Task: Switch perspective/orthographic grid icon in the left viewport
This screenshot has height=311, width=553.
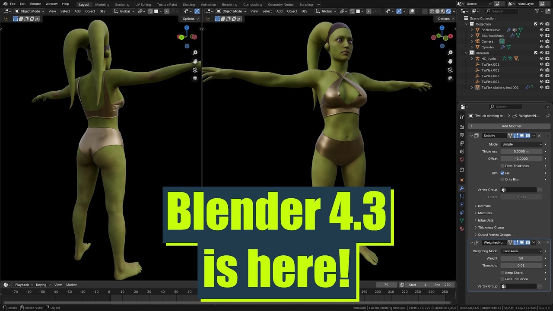Action: 195,79
